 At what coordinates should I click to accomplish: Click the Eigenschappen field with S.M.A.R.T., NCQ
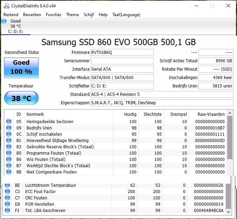pos(162,103)
